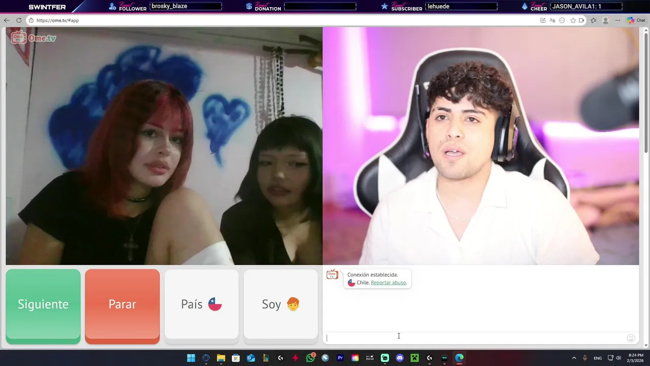Open WhatsApp from the taskbar
This screenshot has width=650, height=366.
point(310,358)
